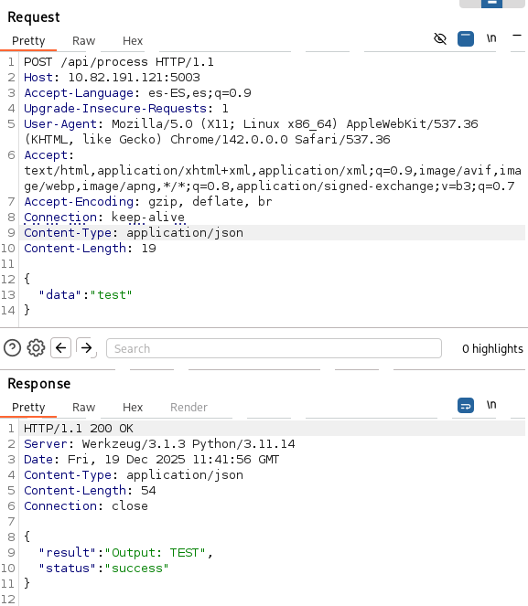Toggle response line wrap icon
The image size is (528, 606).
(466, 406)
